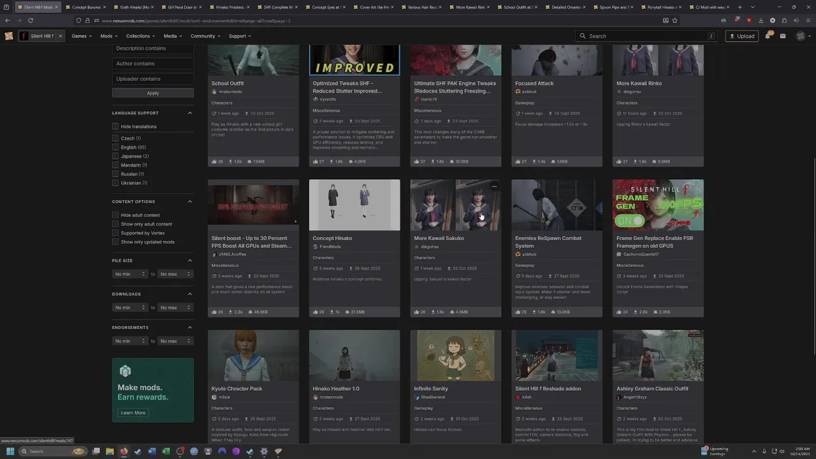Viewport: 816px width, 459px height.
Task: Collapse the Downloads filter section
Action: [189, 294]
